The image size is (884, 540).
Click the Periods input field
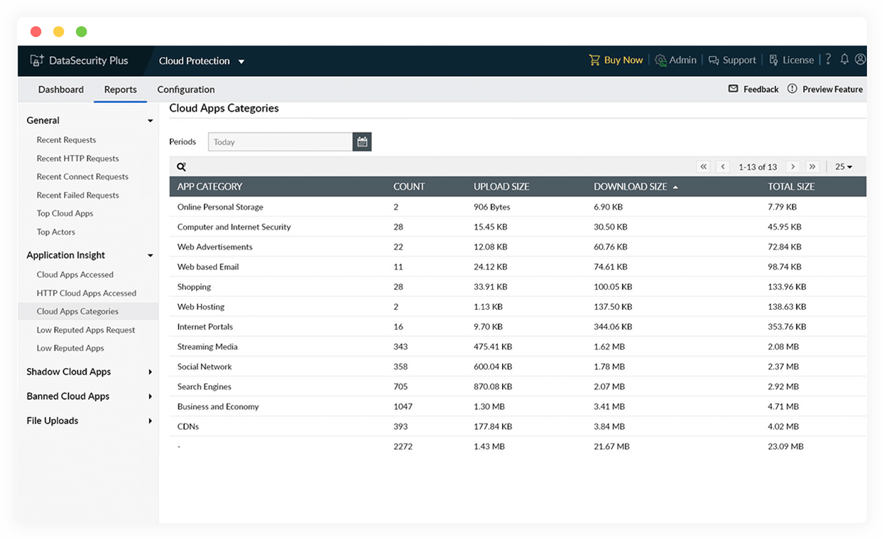click(x=280, y=142)
